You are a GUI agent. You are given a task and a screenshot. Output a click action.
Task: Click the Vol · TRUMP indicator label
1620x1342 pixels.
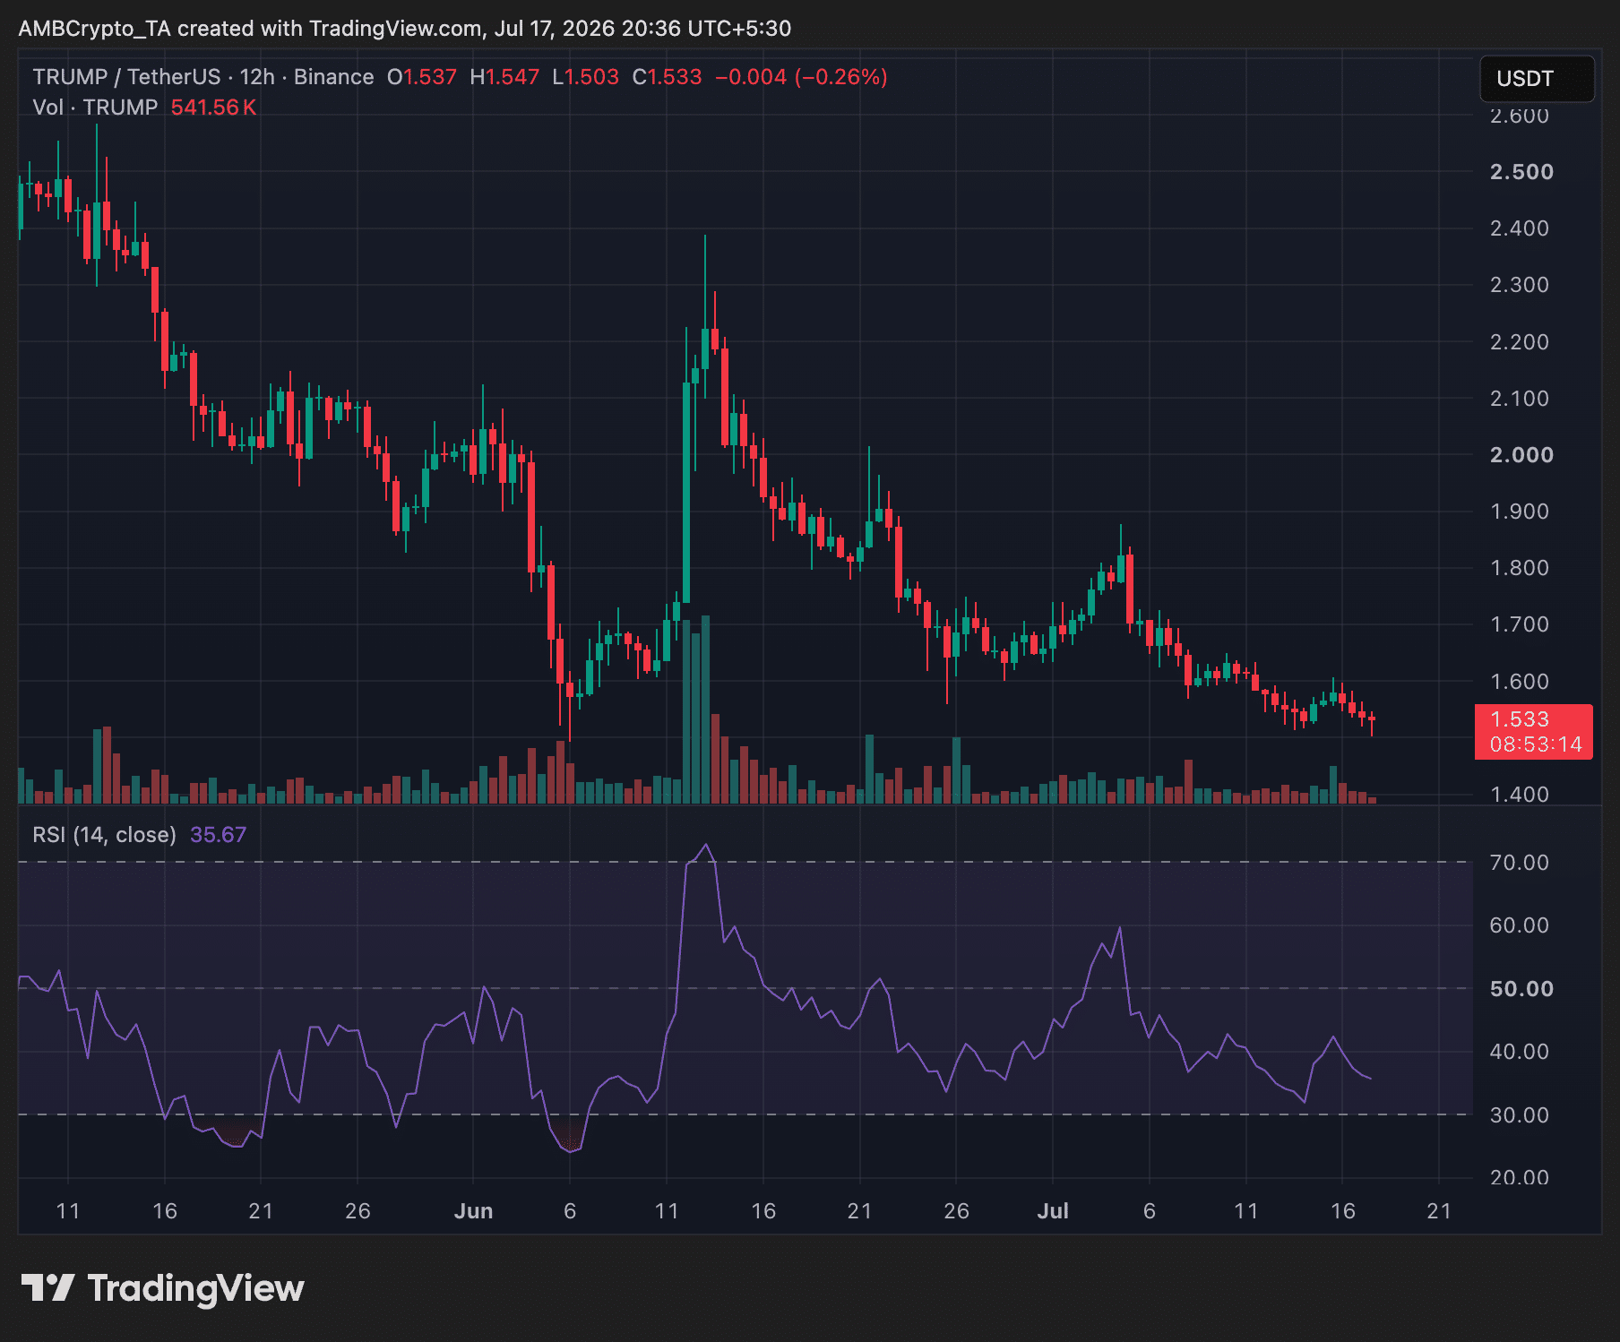tap(95, 108)
